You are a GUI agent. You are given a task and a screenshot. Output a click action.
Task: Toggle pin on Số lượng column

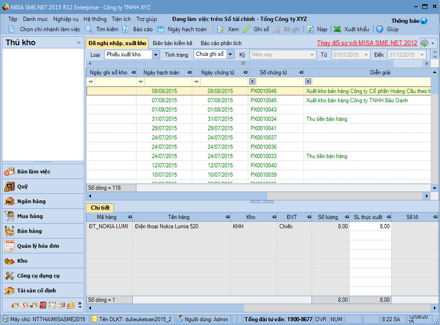[347, 217]
